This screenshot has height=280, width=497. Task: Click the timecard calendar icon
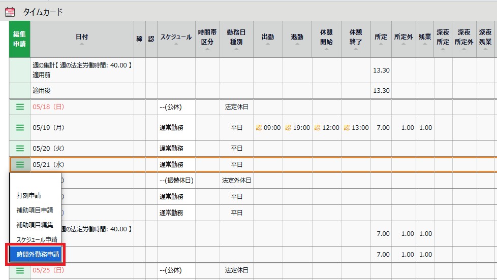[x=10, y=11]
